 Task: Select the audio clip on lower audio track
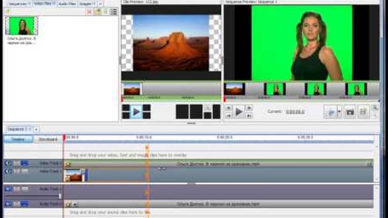[218, 204]
